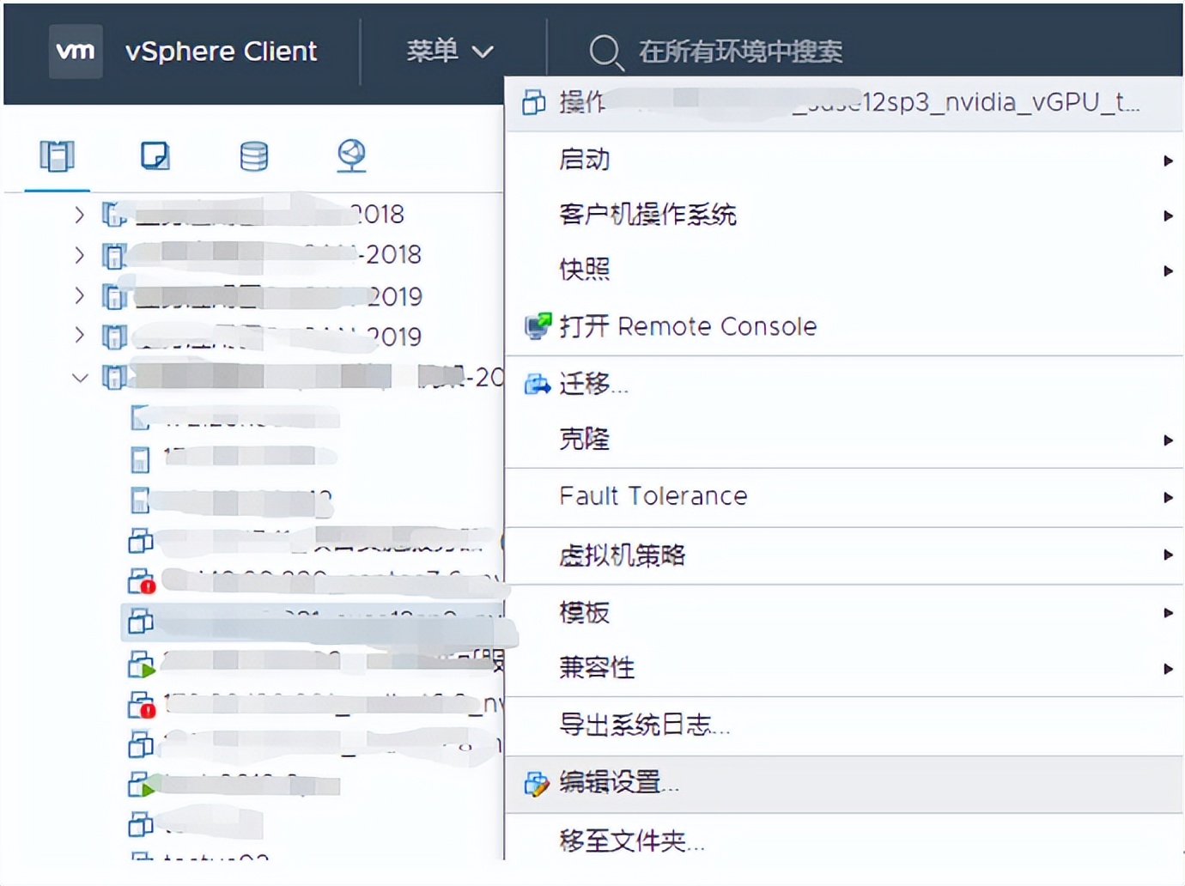The height and width of the screenshot is (886, 1185).
Task: Choose 导出系统日志... from the context menu
Action: coord(843,725)
